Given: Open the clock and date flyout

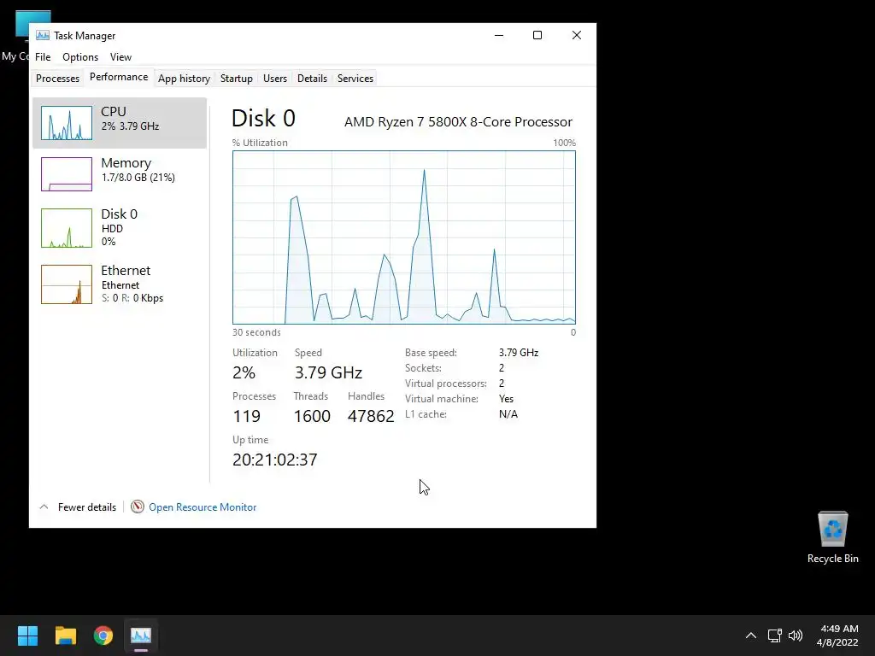Looking at the screenshot, I should tap(837, 635).
